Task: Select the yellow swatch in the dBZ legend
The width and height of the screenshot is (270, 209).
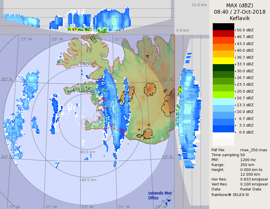Action: point(223,61)
